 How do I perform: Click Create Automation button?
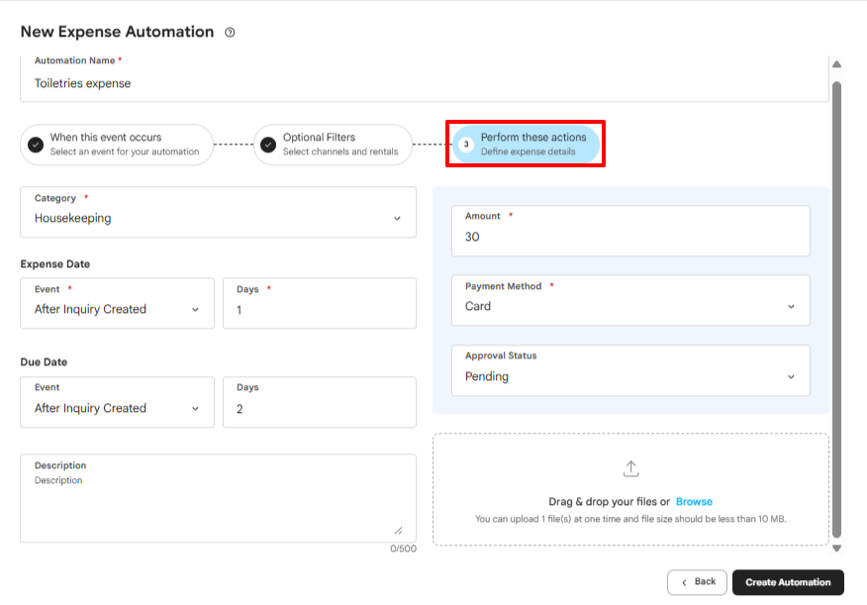788,582
